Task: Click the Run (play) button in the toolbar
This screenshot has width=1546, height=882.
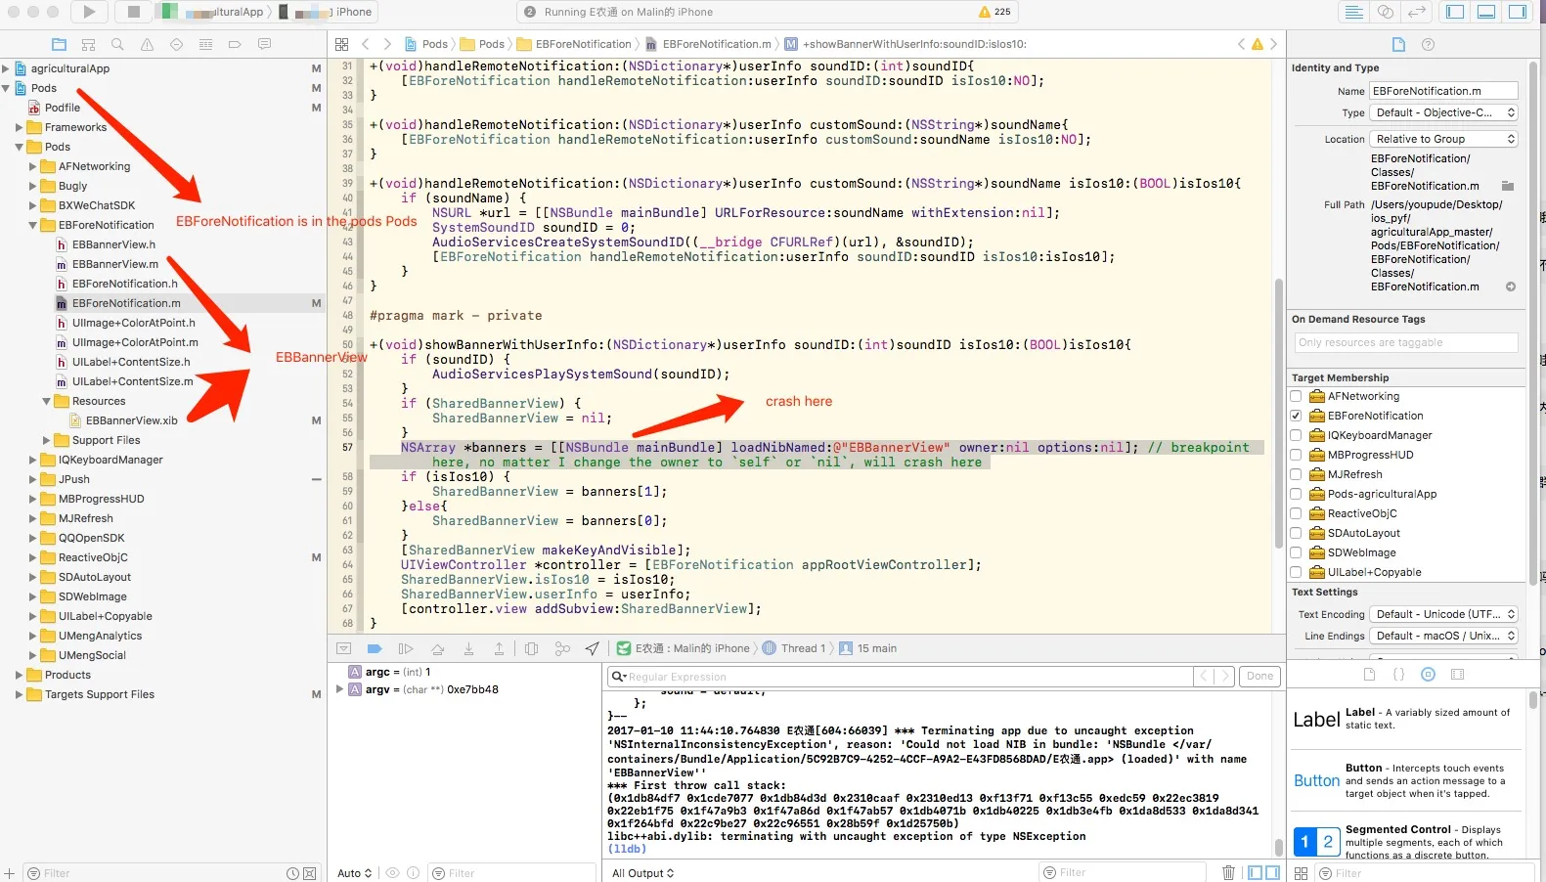Action: 89,12
